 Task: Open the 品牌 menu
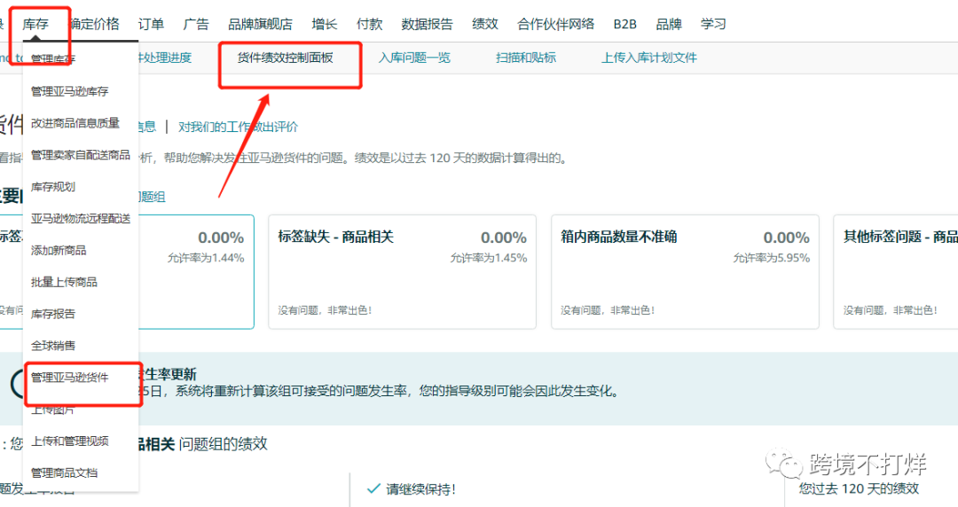click(x=669, y=24)
